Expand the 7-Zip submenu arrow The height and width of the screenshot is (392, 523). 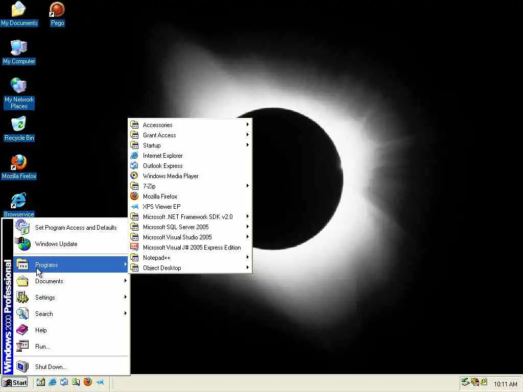tap(248, 186)
